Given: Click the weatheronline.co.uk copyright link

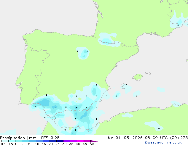Looking at the screenshot, I should [x=163, y=142].
